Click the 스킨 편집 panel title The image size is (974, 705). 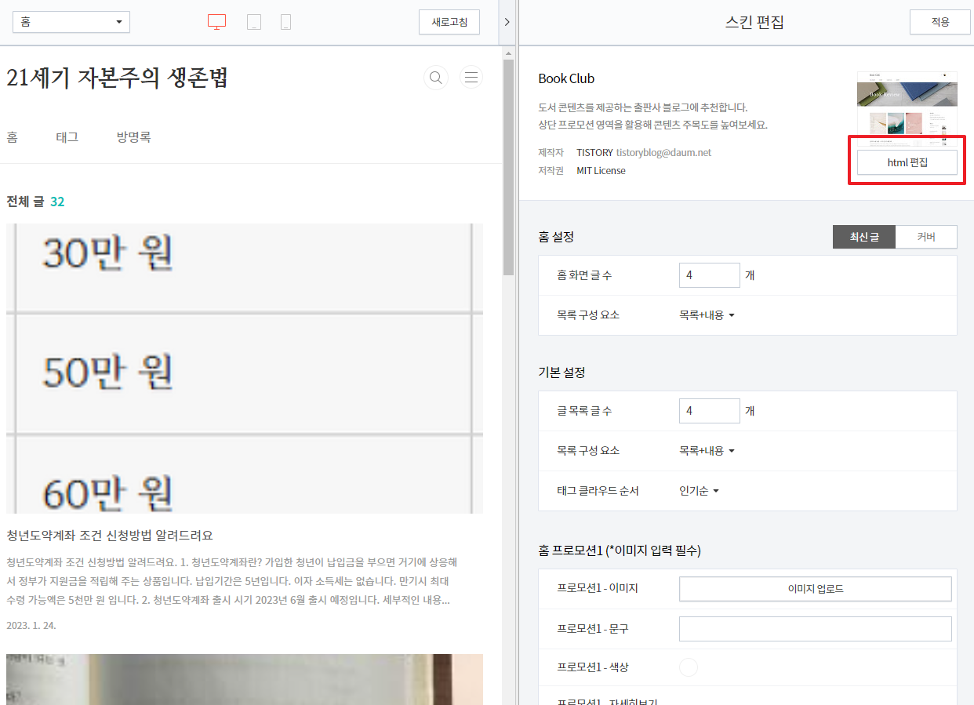754,22
